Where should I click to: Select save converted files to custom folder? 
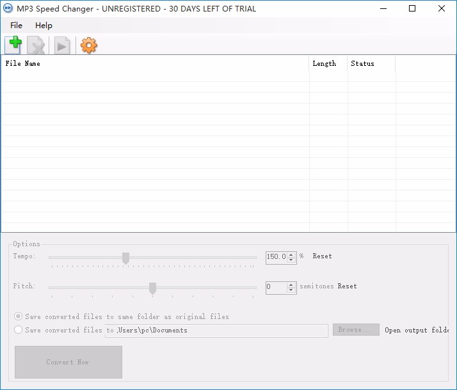pyautogui.click(x=18, y=329)
